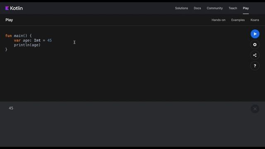The width and height of the screenshot is (265, 149).
Task: Open the Solutions menu
Action: click(181, 8)
